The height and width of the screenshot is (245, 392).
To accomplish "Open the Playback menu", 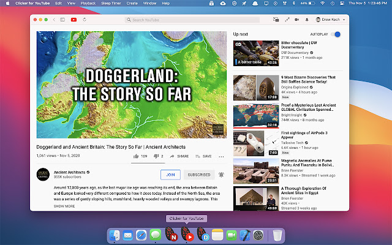I will tap(88, 3).
